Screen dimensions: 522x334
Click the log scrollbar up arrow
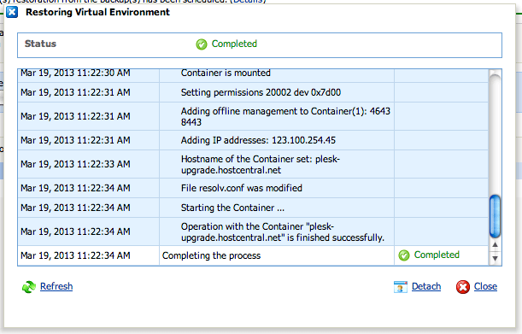495,245
